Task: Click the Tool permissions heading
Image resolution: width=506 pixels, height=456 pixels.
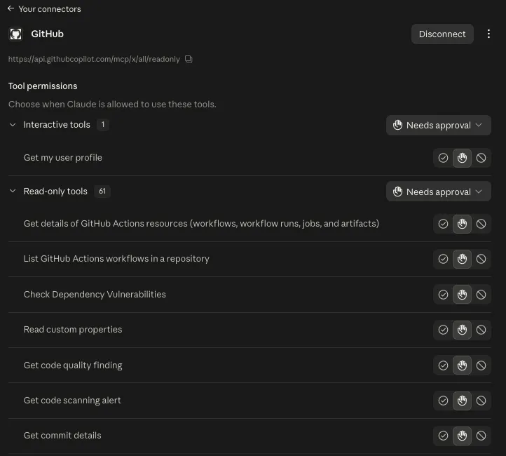Action: [43, 86]
